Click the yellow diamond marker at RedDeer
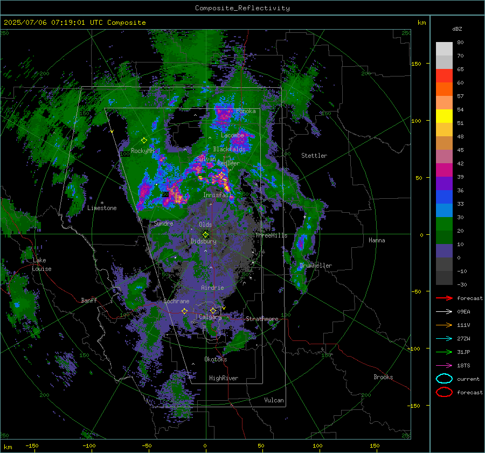This screenshot has width=485, height=453. pyautogui.click(x=221, y=175)
